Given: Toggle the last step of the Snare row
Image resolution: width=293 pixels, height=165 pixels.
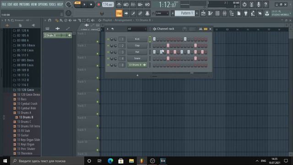Looking at the screenshot, I should pyautogui.click(x=206, y=59).
